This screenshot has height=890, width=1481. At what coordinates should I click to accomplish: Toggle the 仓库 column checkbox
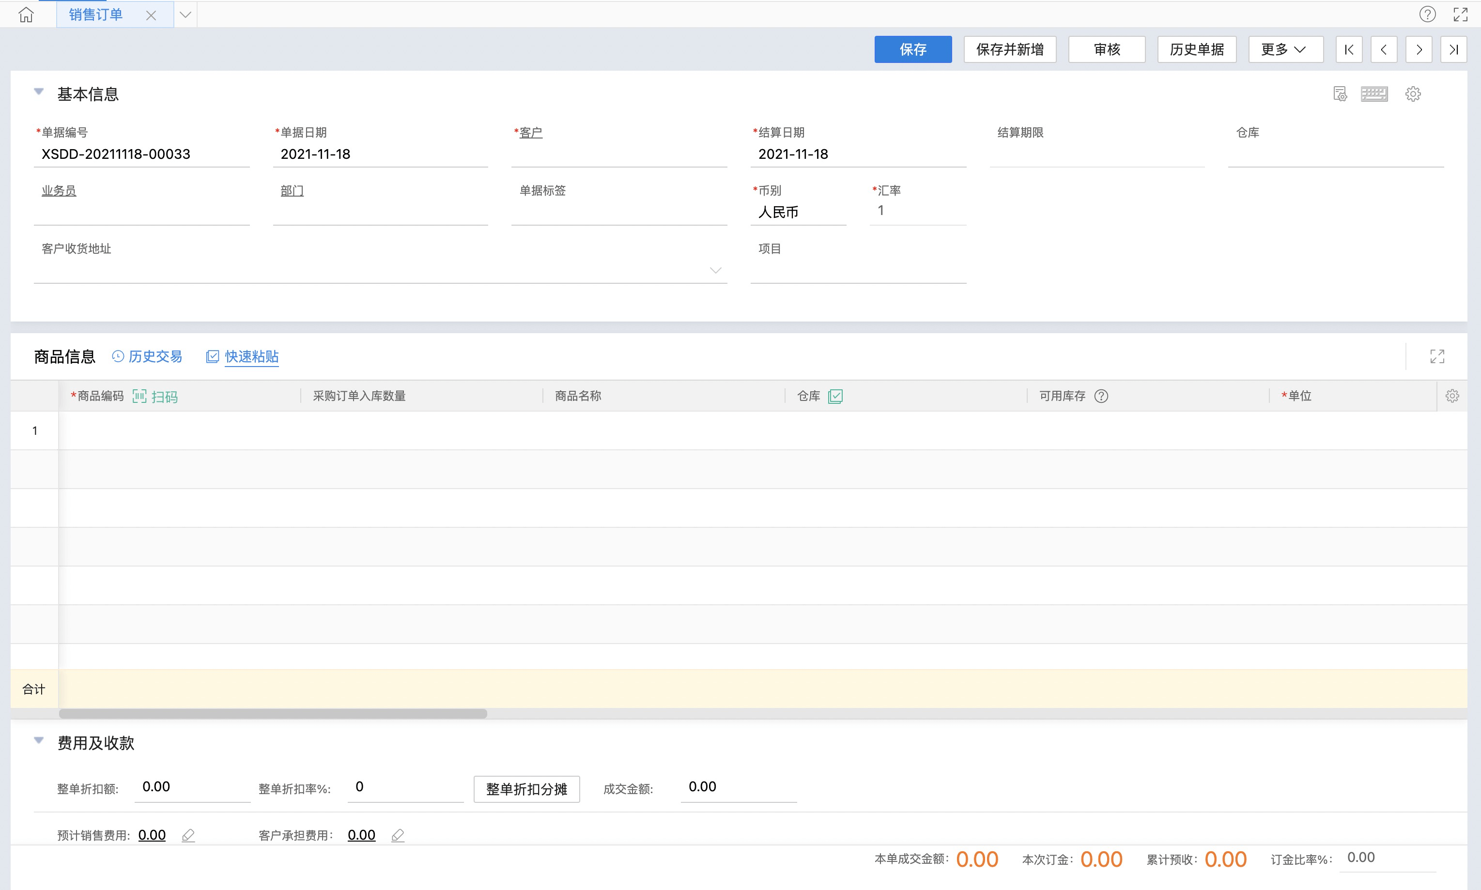pos(835,396)
